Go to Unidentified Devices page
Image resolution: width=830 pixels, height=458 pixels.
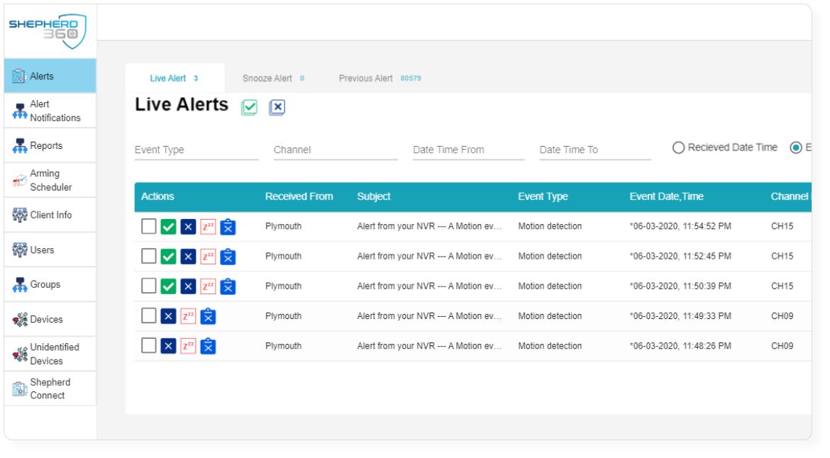click(50, 354)
